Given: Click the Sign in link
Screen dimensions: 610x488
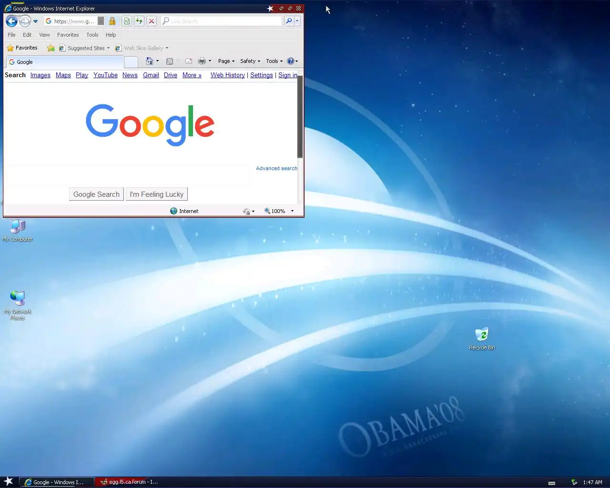Looking at the screenshot, I should point(287,75).
